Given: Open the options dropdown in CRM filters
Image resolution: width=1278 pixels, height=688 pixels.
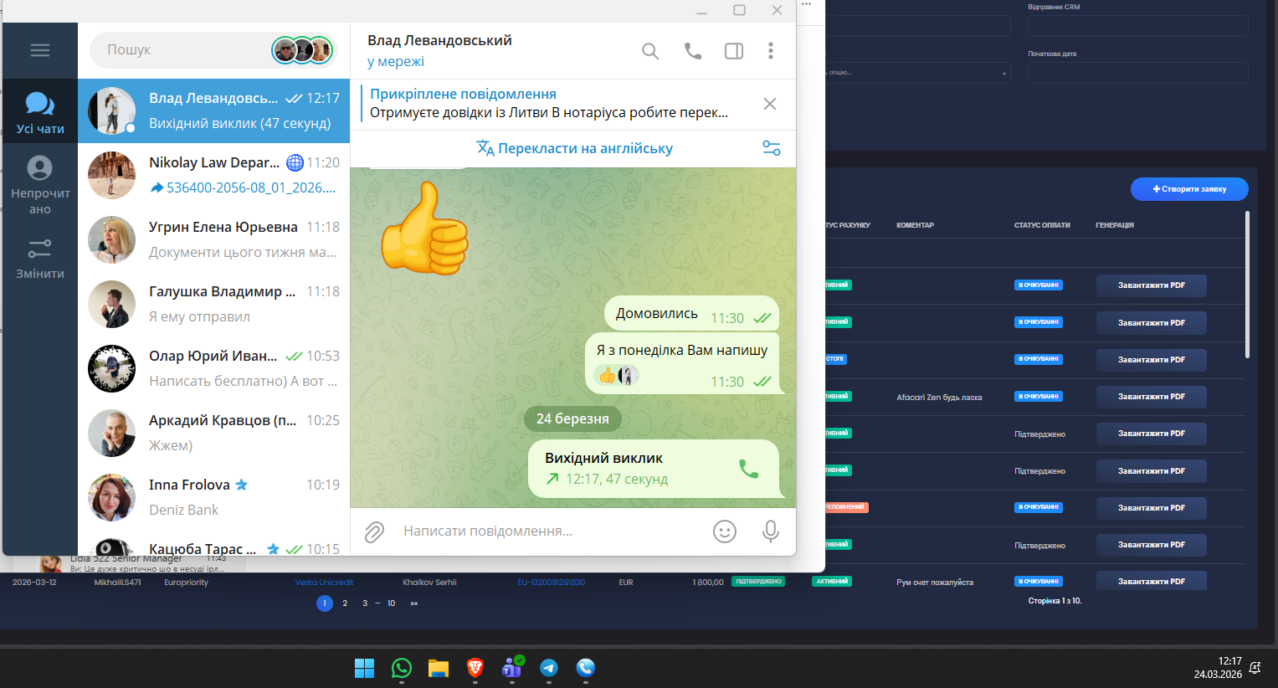Looking at the screenshot, I should click(918, 73).
